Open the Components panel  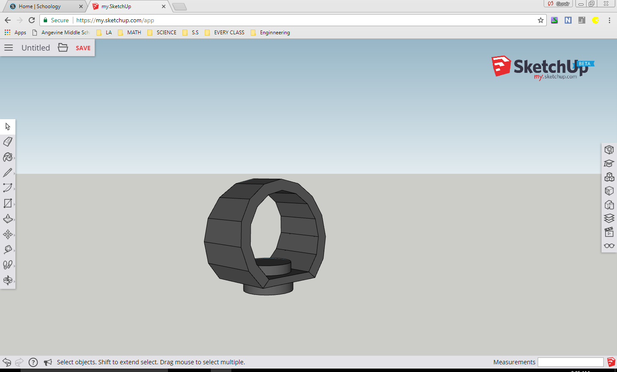609,177
